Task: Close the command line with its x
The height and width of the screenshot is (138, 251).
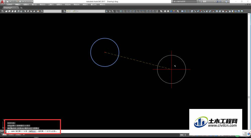Action: pyautogui.click(x=2, y=131)
